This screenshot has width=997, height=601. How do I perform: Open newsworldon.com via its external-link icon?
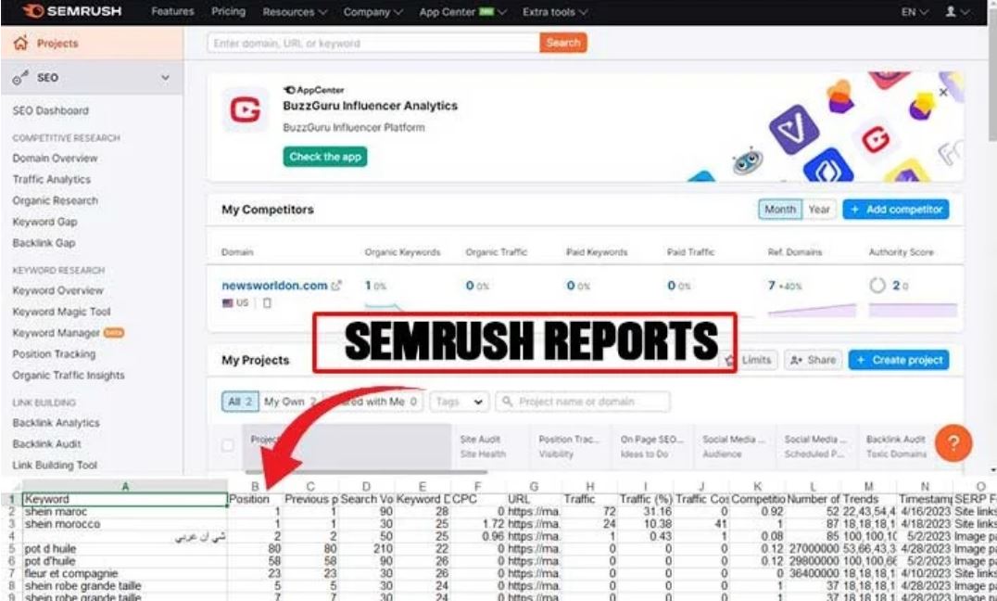336,284
